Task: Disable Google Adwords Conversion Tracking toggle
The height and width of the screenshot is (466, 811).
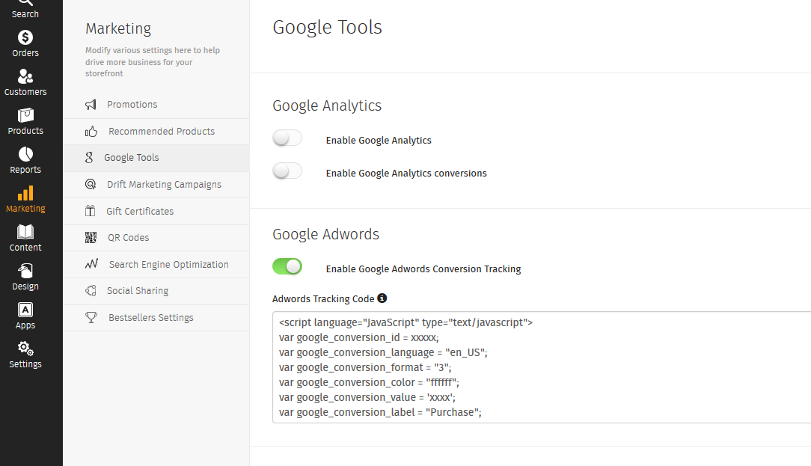Action: click(287, 266)
